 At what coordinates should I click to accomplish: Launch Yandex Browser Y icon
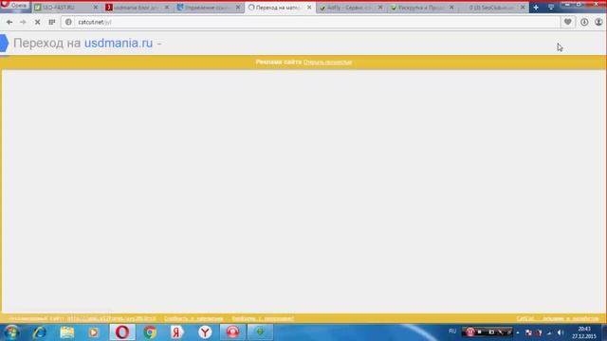205,332
